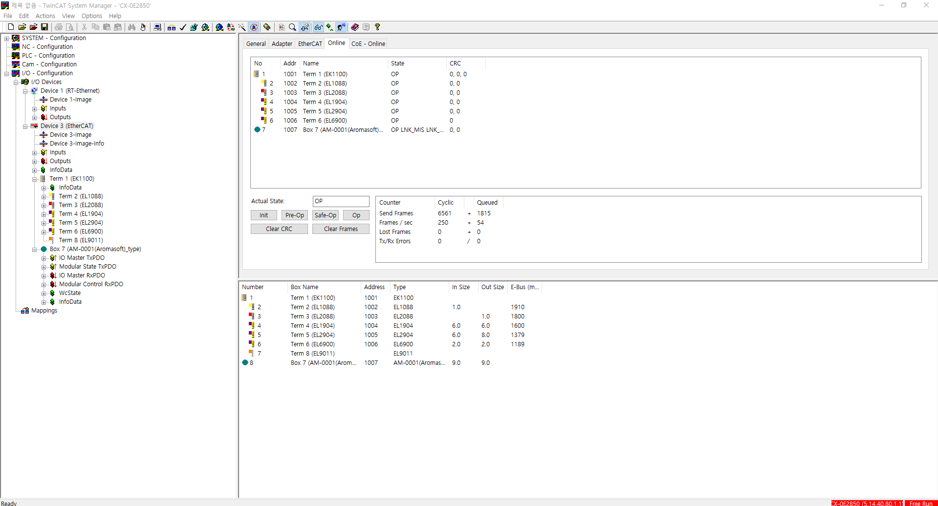Open the View menu
The height and width of the screenshot is (506, 938).
click(68, 16)
